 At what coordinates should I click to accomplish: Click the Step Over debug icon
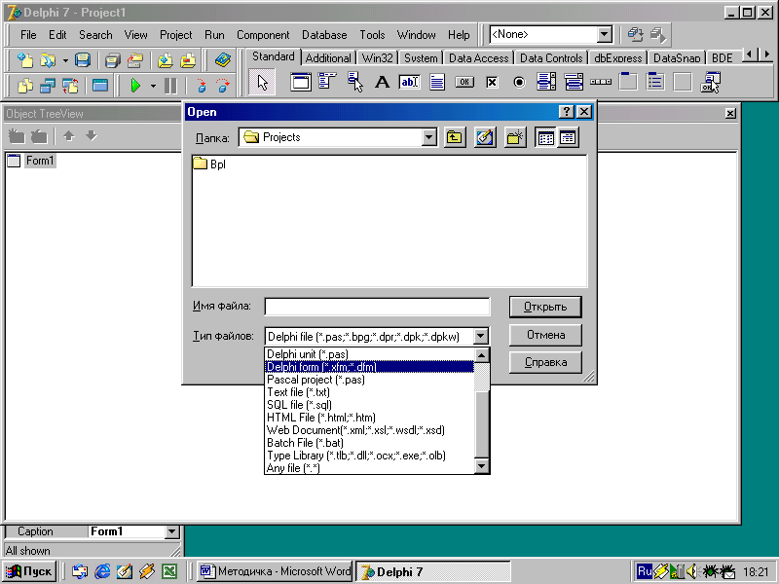223,86
